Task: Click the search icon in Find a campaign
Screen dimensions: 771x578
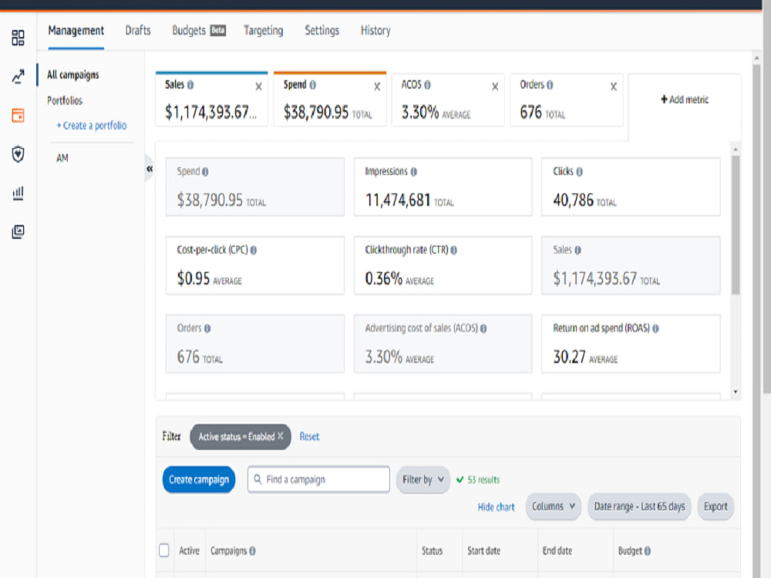Action: 258,479
